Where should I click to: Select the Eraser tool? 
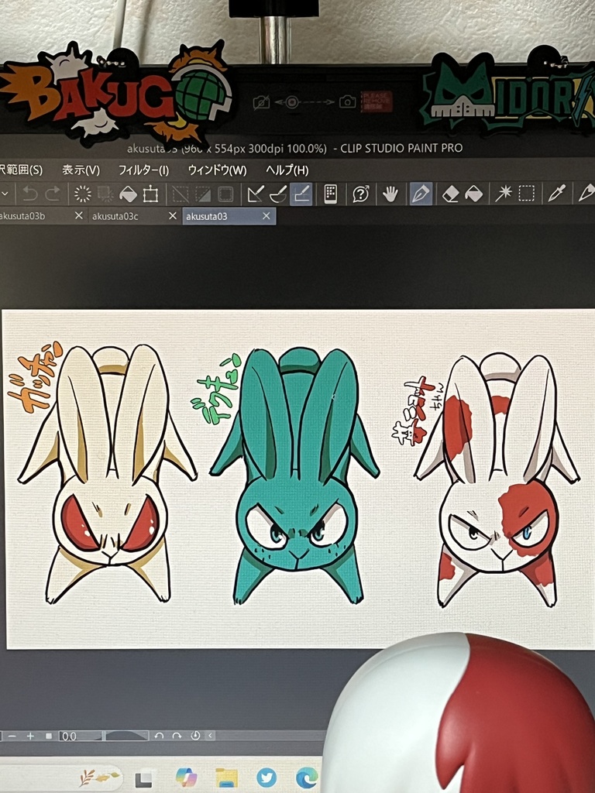tap(450, 194)
